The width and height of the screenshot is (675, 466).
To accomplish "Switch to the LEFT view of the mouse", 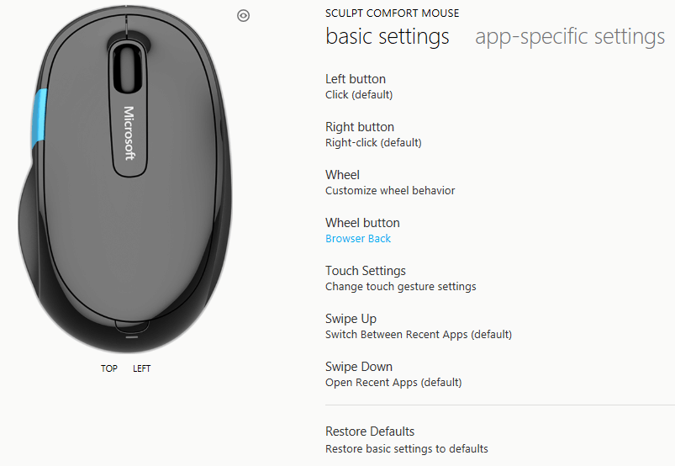I will [141, 368].
